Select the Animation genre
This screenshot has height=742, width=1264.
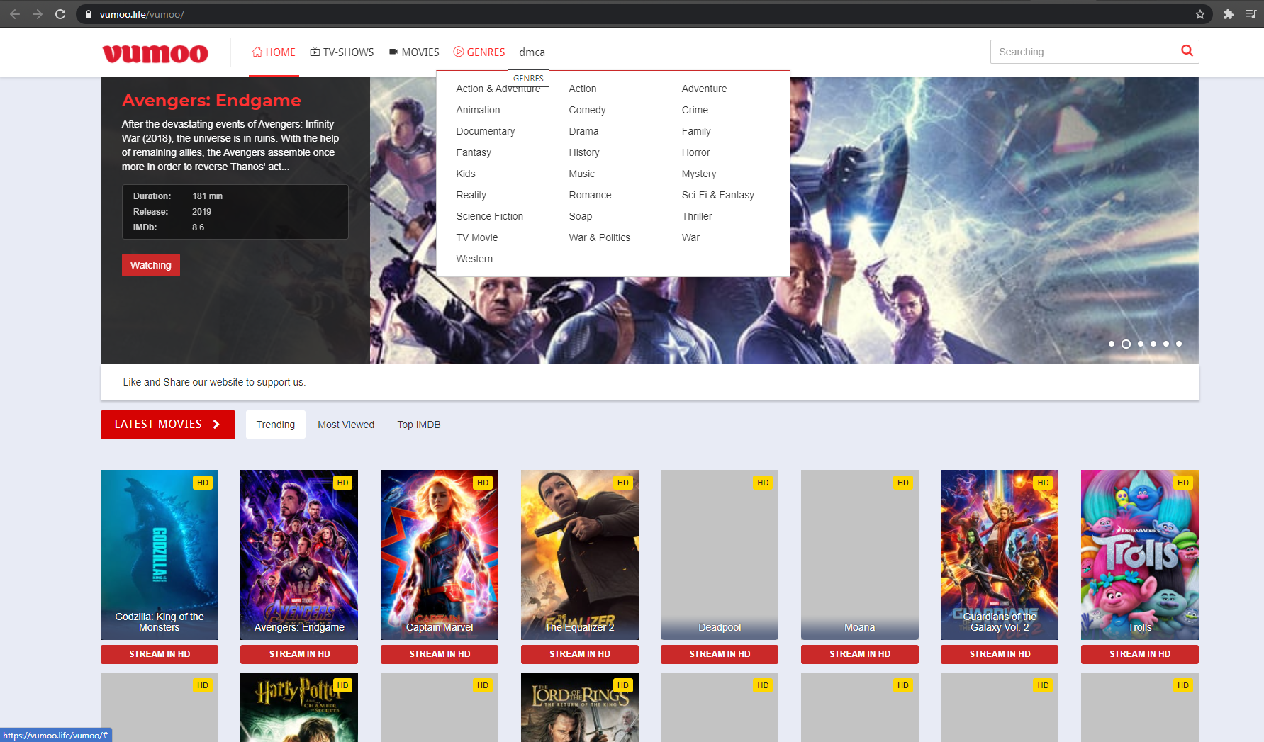tap(478, 110)
